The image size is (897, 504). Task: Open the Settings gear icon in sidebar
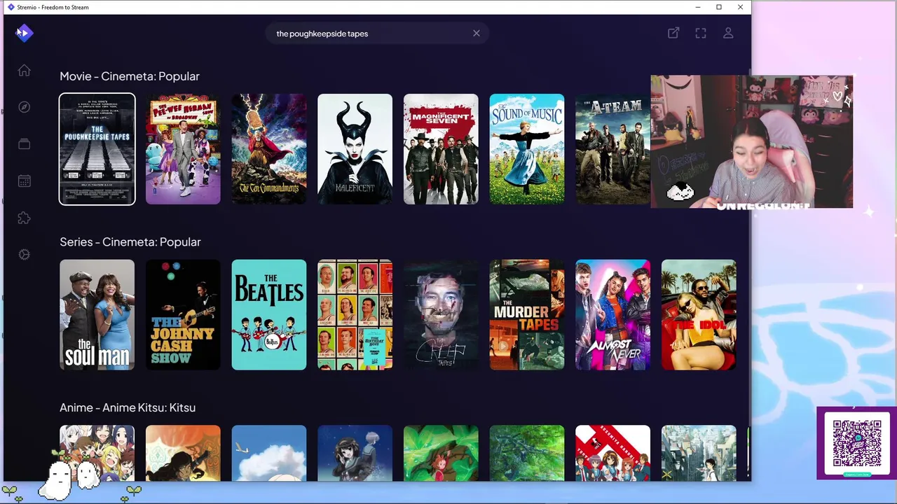point(25,255)
